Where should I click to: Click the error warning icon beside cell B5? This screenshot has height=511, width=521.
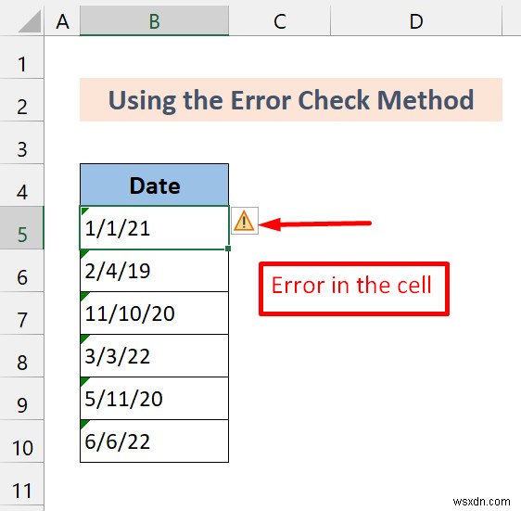(x=245, y=221)
